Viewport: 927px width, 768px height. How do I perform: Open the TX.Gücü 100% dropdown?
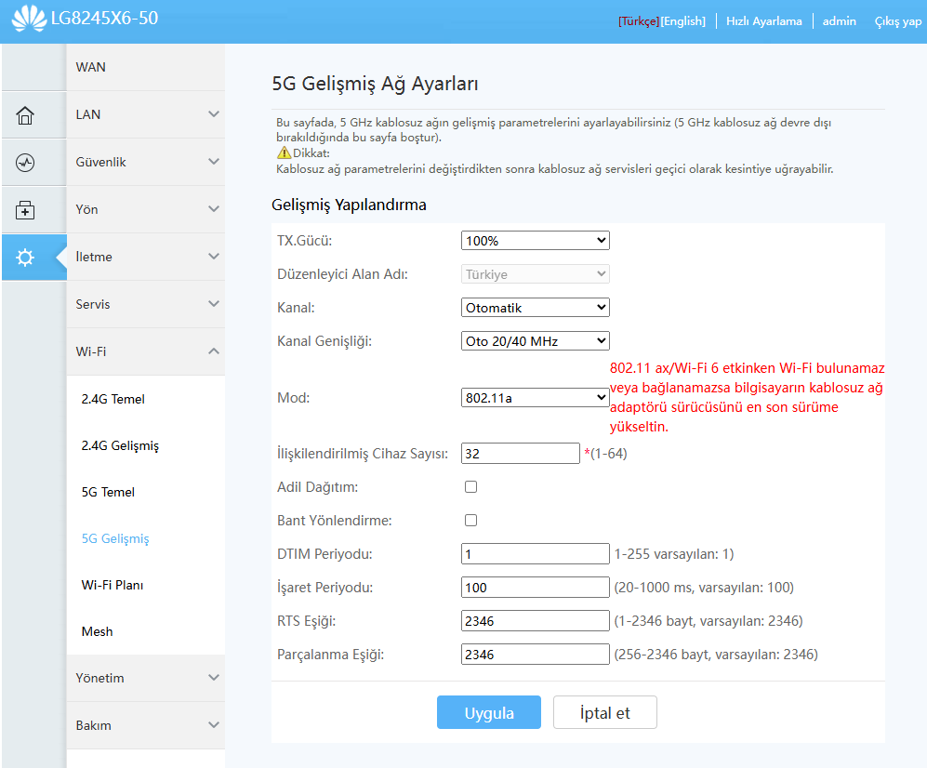(535, 241)
